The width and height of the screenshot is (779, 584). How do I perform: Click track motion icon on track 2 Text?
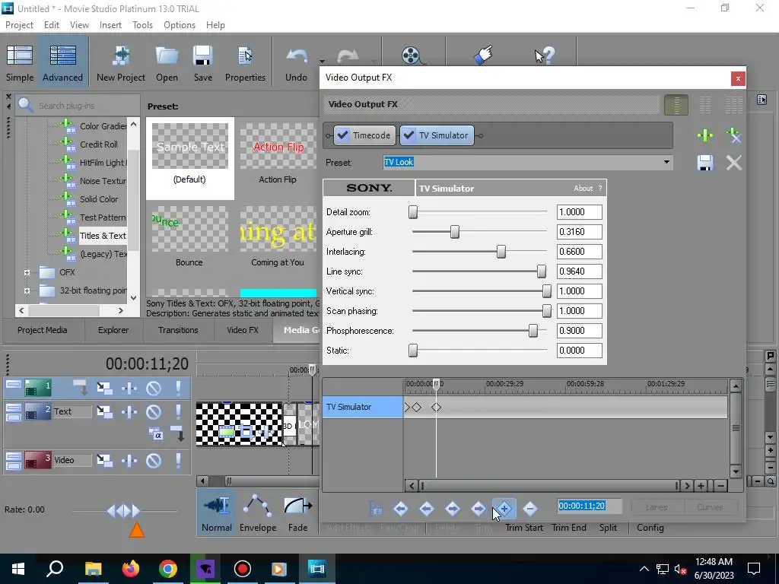tap(104, 411)
